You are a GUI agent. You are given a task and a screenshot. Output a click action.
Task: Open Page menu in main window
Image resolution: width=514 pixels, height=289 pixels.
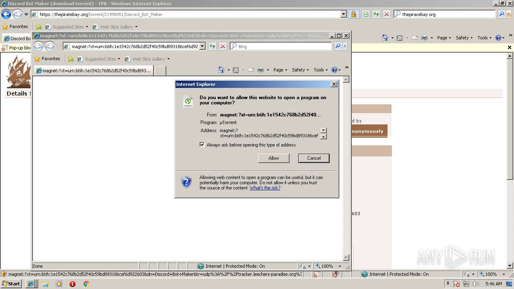[x=444, y=38]
